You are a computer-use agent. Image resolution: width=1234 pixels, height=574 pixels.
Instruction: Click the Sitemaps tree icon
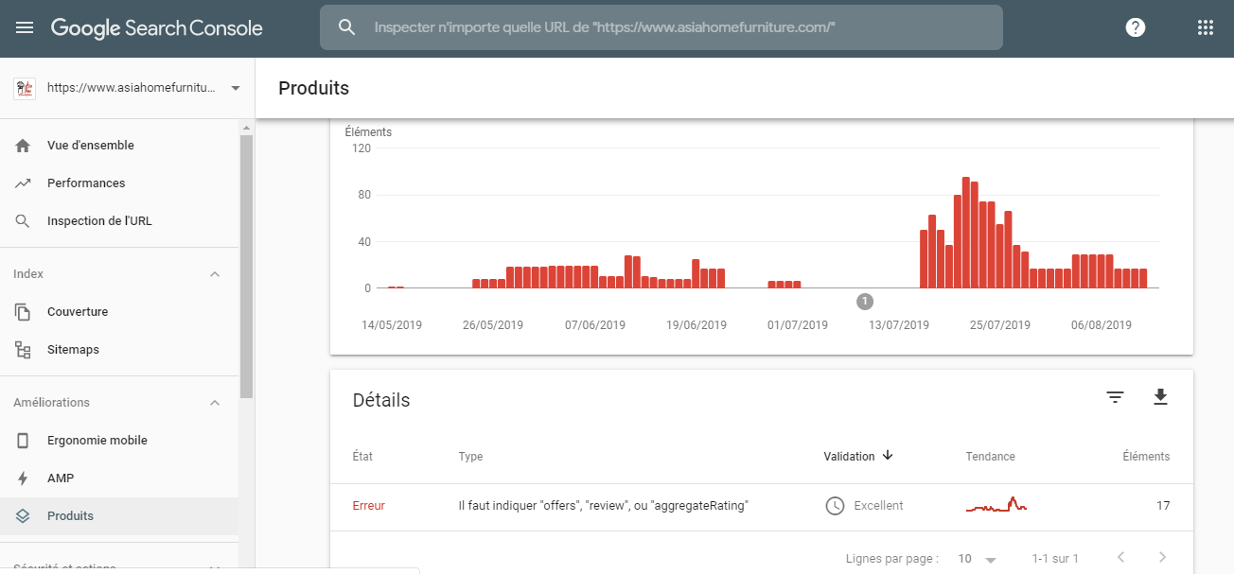pyautogui.click(x=24, y=350)
